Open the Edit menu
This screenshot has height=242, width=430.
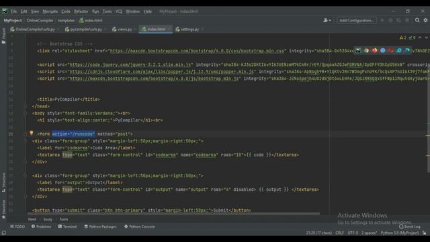tap(24, 11)
